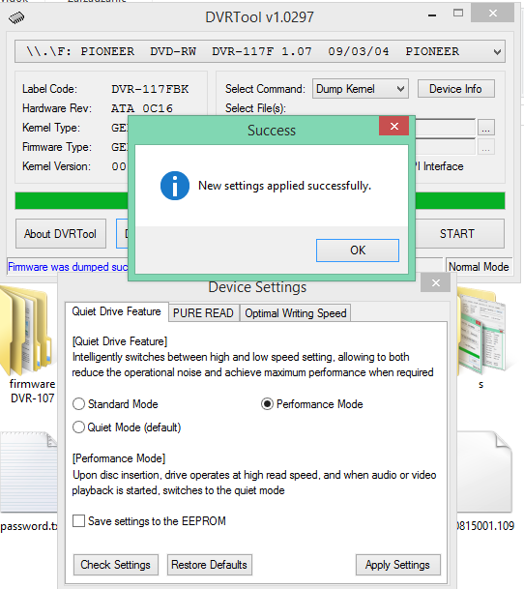
Task: Click first file browse ellipsis button
Action: [485, 128]
